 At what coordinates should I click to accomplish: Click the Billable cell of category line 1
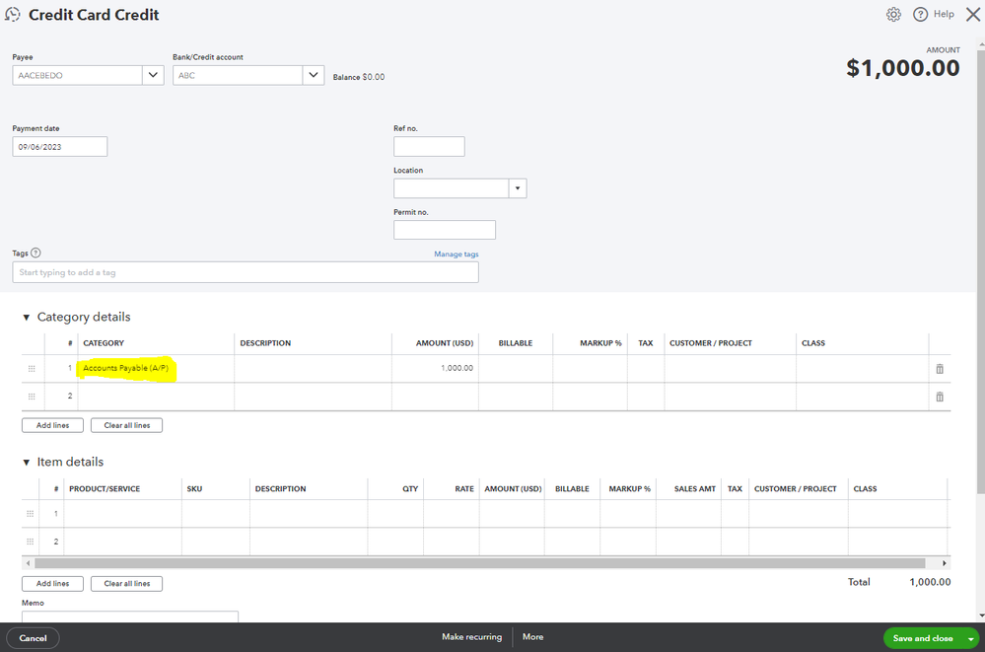515,369
